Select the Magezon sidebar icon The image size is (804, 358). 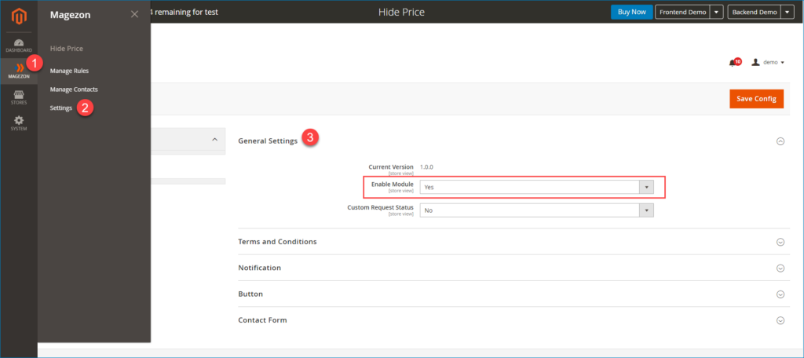tap(19, 71)
